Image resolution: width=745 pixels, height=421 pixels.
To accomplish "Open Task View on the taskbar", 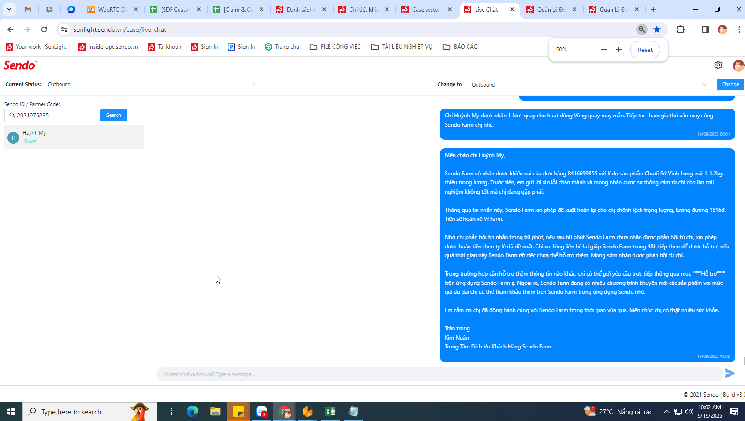I will pyautogui.click(x=169, y=412).
